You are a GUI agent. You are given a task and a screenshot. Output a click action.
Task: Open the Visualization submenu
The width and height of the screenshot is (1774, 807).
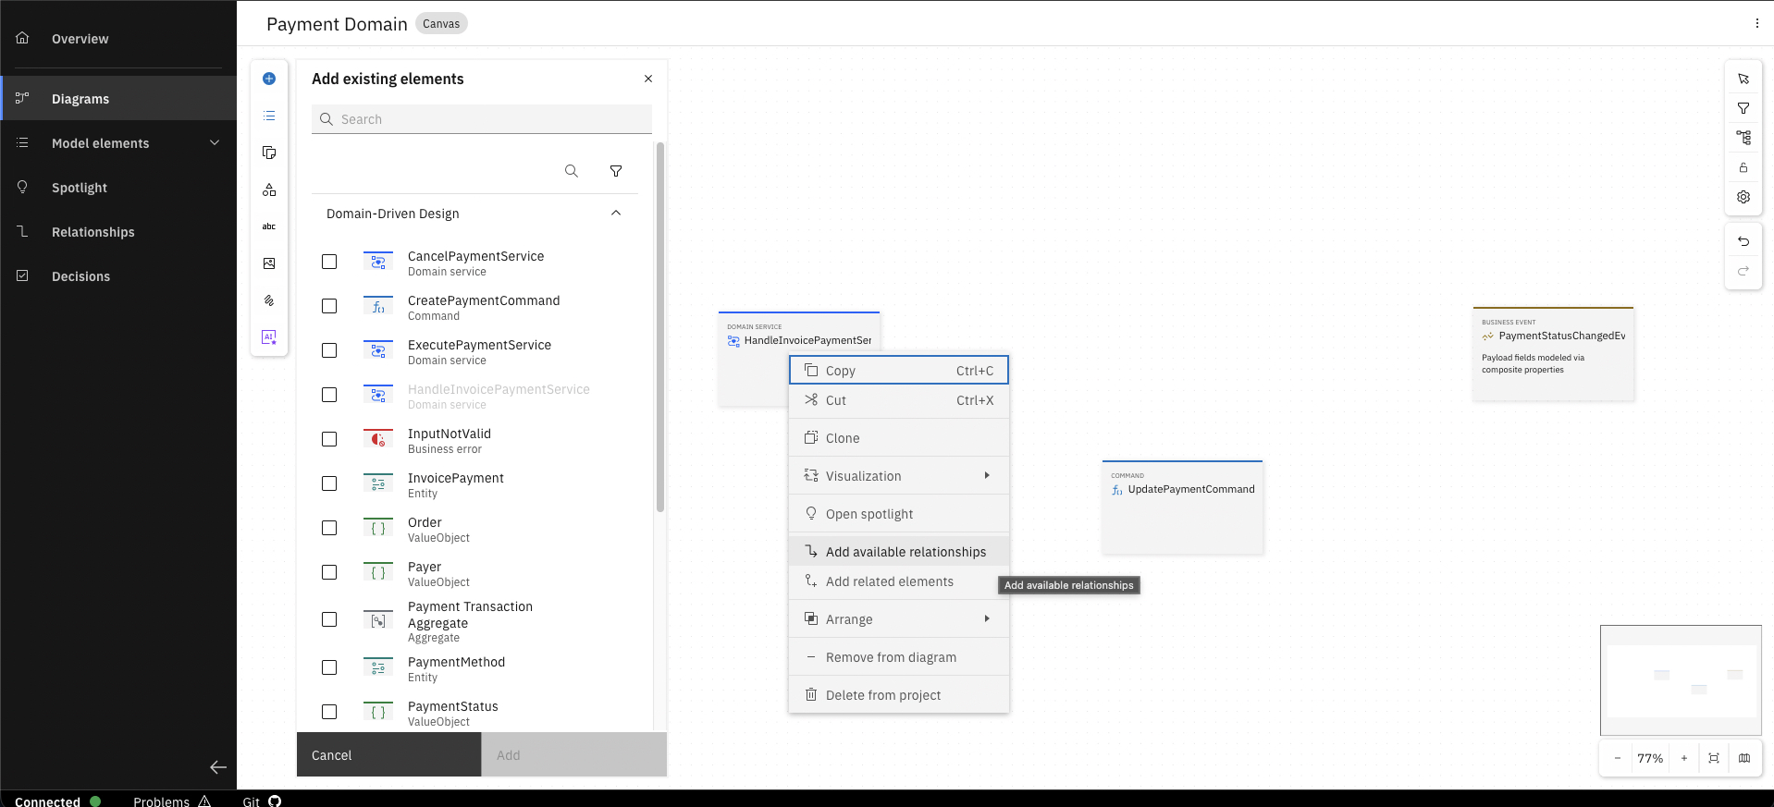[899, 476]
